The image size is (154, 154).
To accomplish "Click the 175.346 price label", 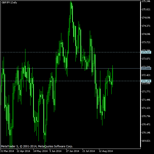I will tap(146, 1).
